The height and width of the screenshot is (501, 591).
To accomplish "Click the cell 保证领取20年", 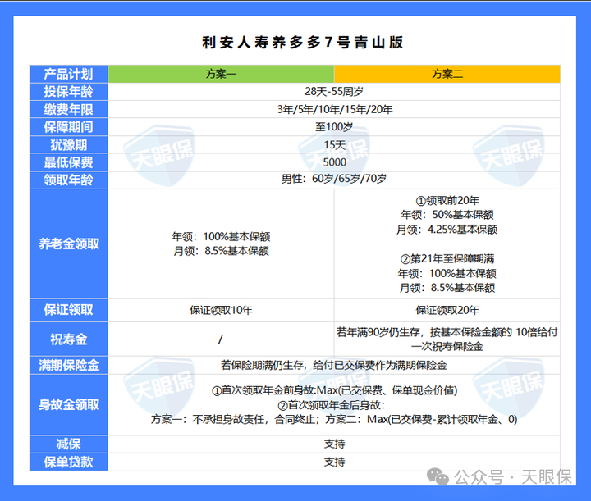I will coord(447,310).
